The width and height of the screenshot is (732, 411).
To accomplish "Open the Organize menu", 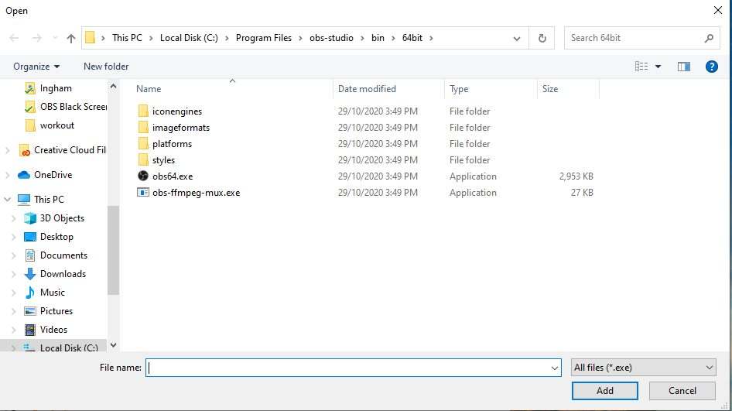I will (x=36, y=67).
